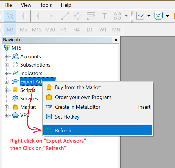
Task: Expand the Subscriptions tree node
Action: [6, 65]
